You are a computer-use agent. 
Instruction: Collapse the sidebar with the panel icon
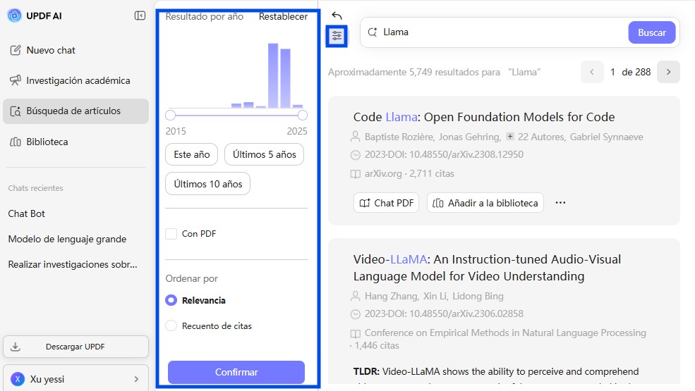140,16
